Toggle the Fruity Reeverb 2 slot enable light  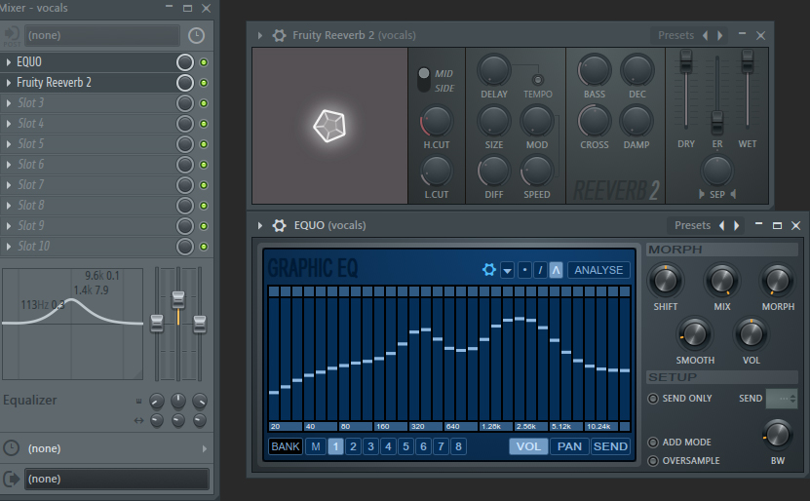click(x=204, y=83)
